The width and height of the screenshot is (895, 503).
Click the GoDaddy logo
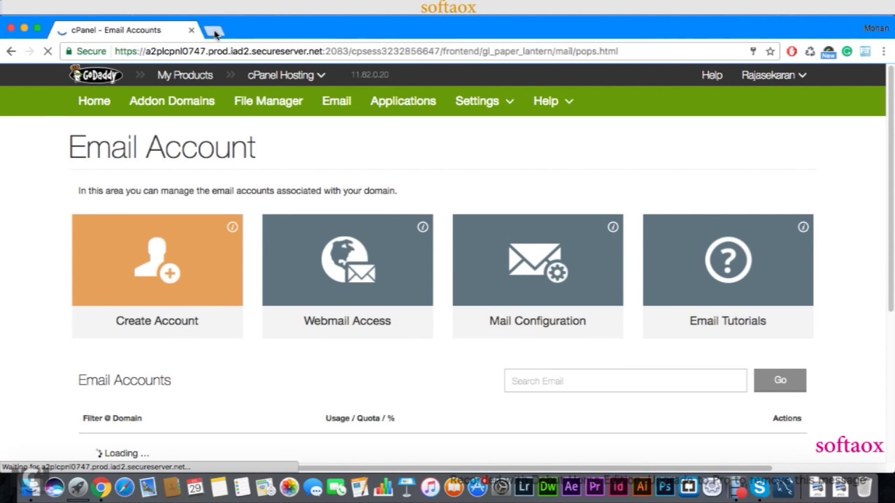[x=96, y=75]
